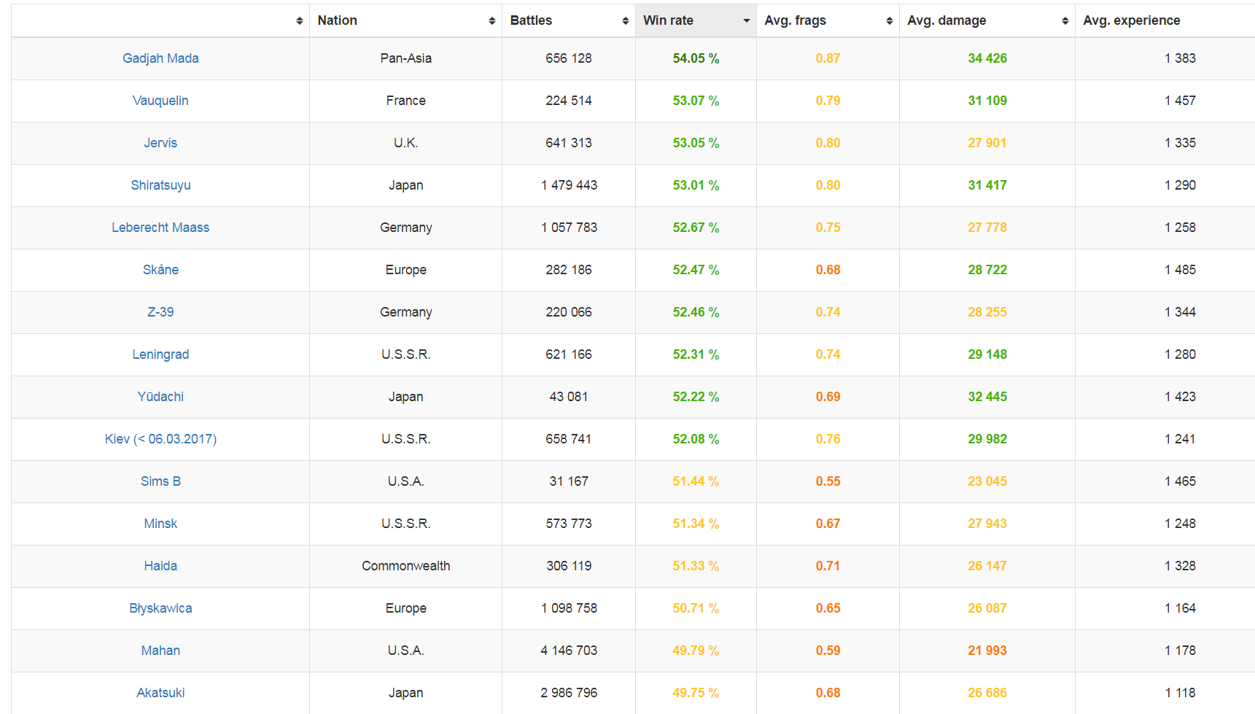
Task: Toggle Win rate descending sort arrow
Action: click(746, 21)
